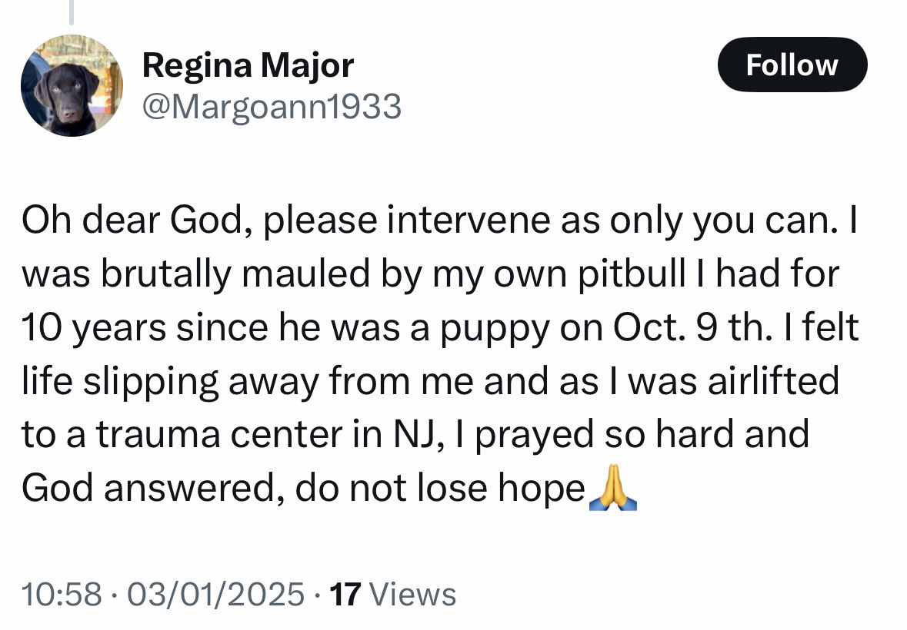The image size is (907, 630).
Task: Click the praying hands emoji
Action: pos(612,488)
